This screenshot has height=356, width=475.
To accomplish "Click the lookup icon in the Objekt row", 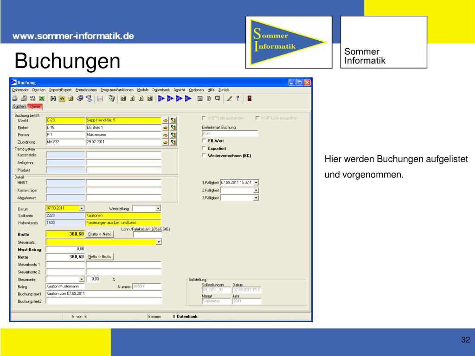I will click(173, 121).
